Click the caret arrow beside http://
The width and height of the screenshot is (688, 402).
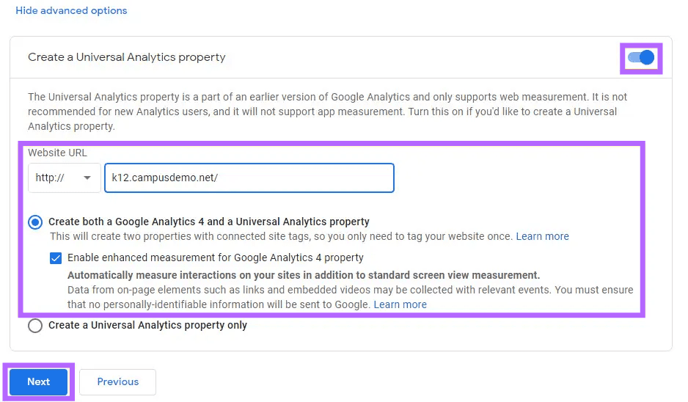pyautogui.click(x=87, y=178)
